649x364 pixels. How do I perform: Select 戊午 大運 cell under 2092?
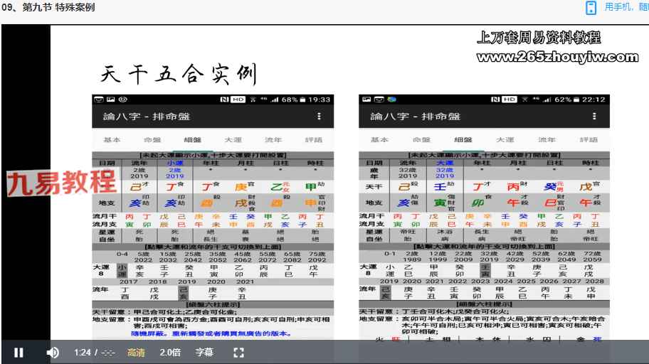313,271
